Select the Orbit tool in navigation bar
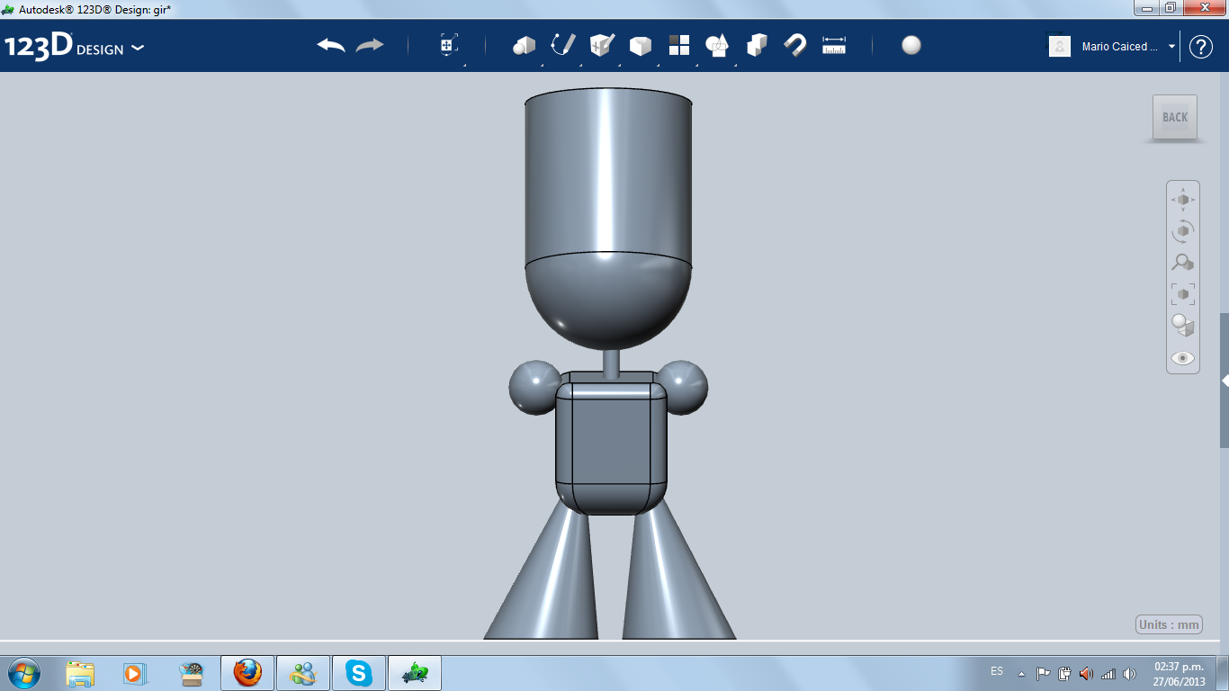Viewport: 1229px width, 691px height. pos(1183,231)
